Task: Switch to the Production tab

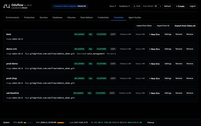Action: (x=29, y=17)
